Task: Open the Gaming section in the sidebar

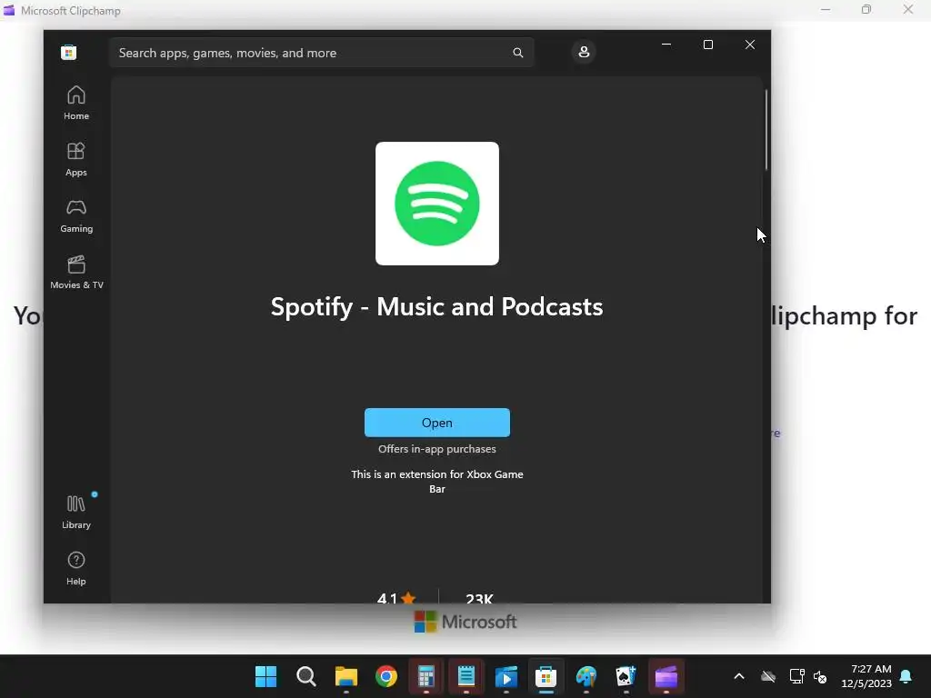Action: click(x=76, y=215)
